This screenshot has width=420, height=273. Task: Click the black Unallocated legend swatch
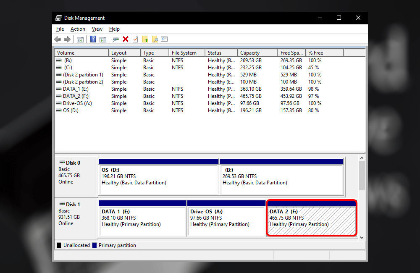59,245
